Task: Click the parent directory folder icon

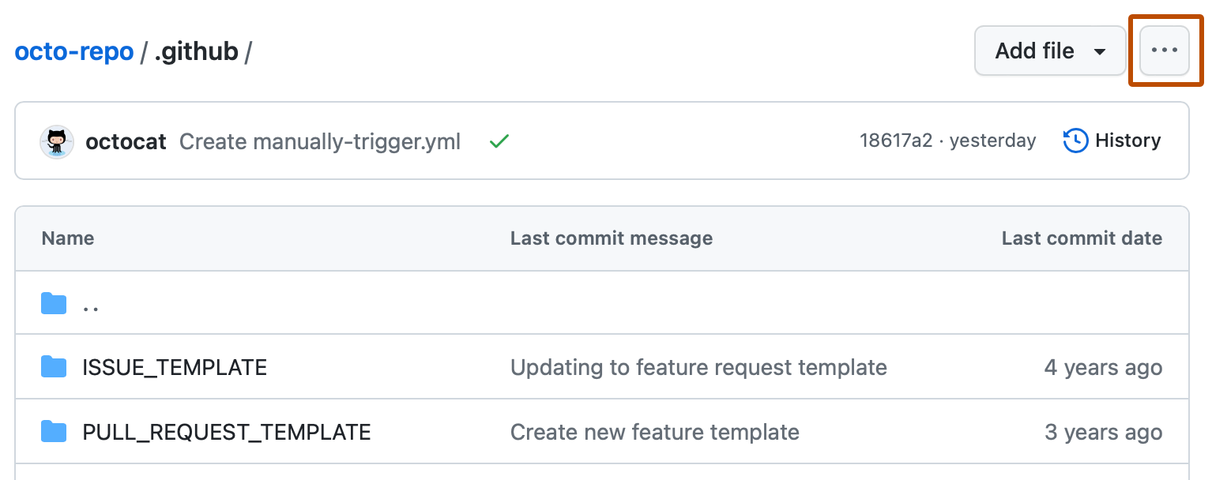Action: click(x=53, y=302)
